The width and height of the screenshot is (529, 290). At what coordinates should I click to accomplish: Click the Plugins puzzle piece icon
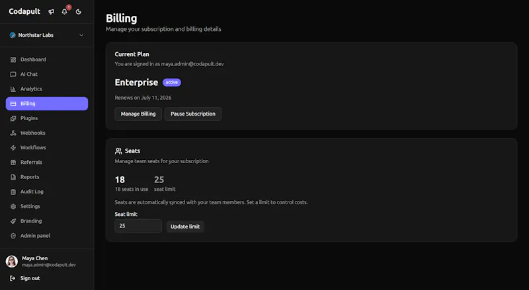click(13, 118)
